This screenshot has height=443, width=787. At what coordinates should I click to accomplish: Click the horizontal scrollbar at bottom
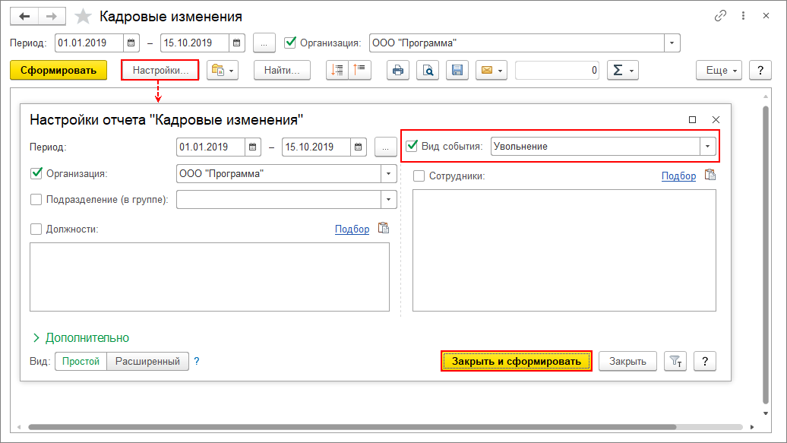[x=380, y=428]
